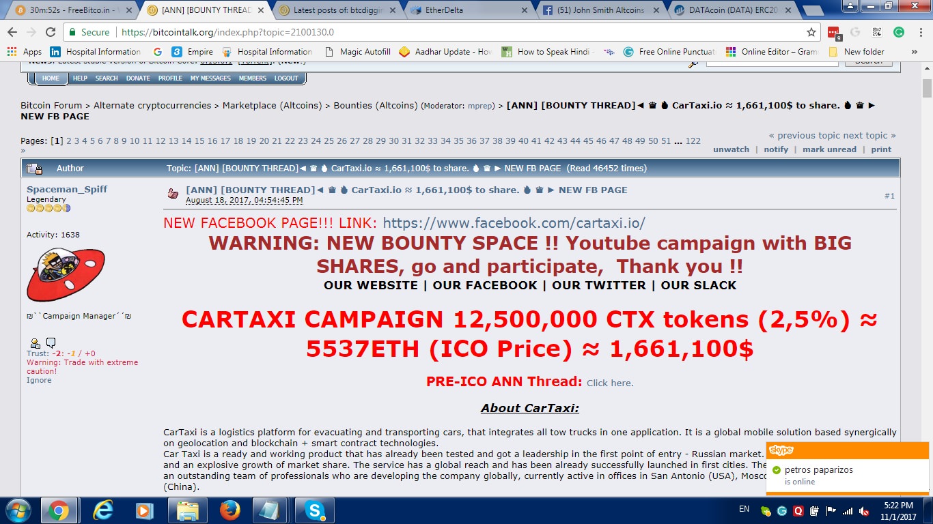
Task: Open the Free Online Punctuation bookmark
Action: pyautogui.click(x=669, y=51)
